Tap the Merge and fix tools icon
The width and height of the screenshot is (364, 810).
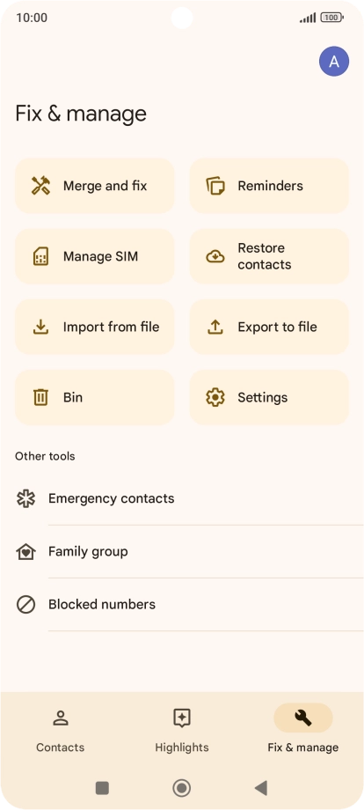(x=40, y=186)
